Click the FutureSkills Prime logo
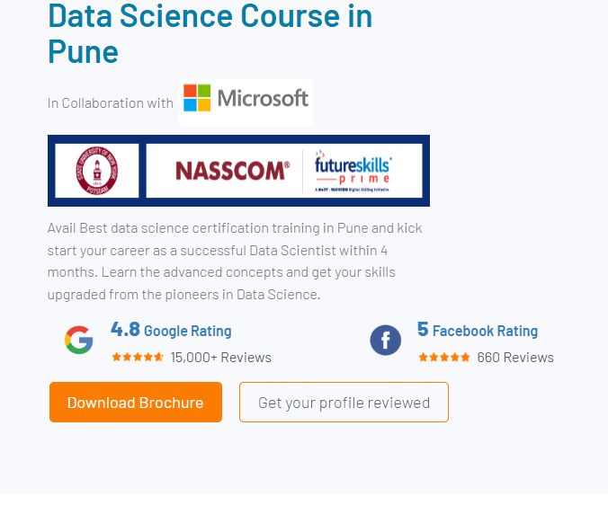Screen dimensions: 608x523 click(x=353, y=171)
